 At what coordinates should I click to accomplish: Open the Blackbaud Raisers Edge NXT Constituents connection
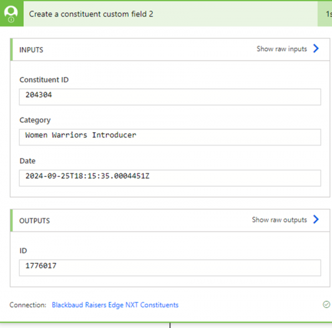pos(115,305)
